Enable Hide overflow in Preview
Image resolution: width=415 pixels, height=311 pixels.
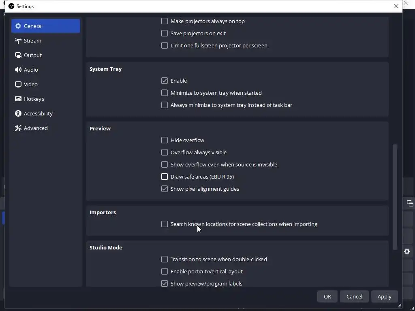click(165, 140)
